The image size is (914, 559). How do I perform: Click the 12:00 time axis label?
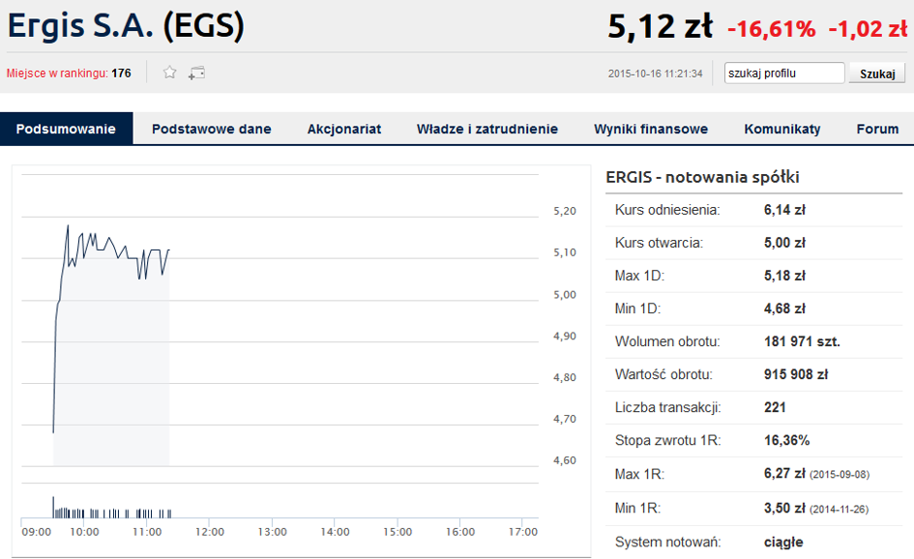[210, 532]
